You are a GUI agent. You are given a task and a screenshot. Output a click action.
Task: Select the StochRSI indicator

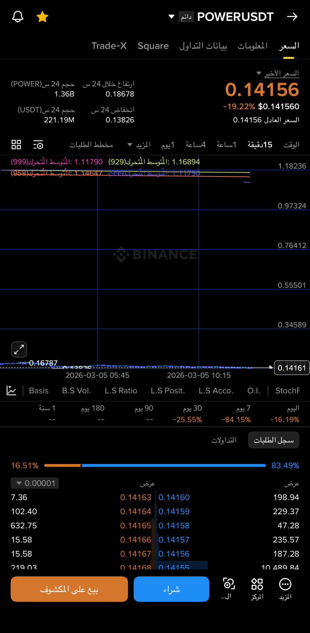coord(287,390)
